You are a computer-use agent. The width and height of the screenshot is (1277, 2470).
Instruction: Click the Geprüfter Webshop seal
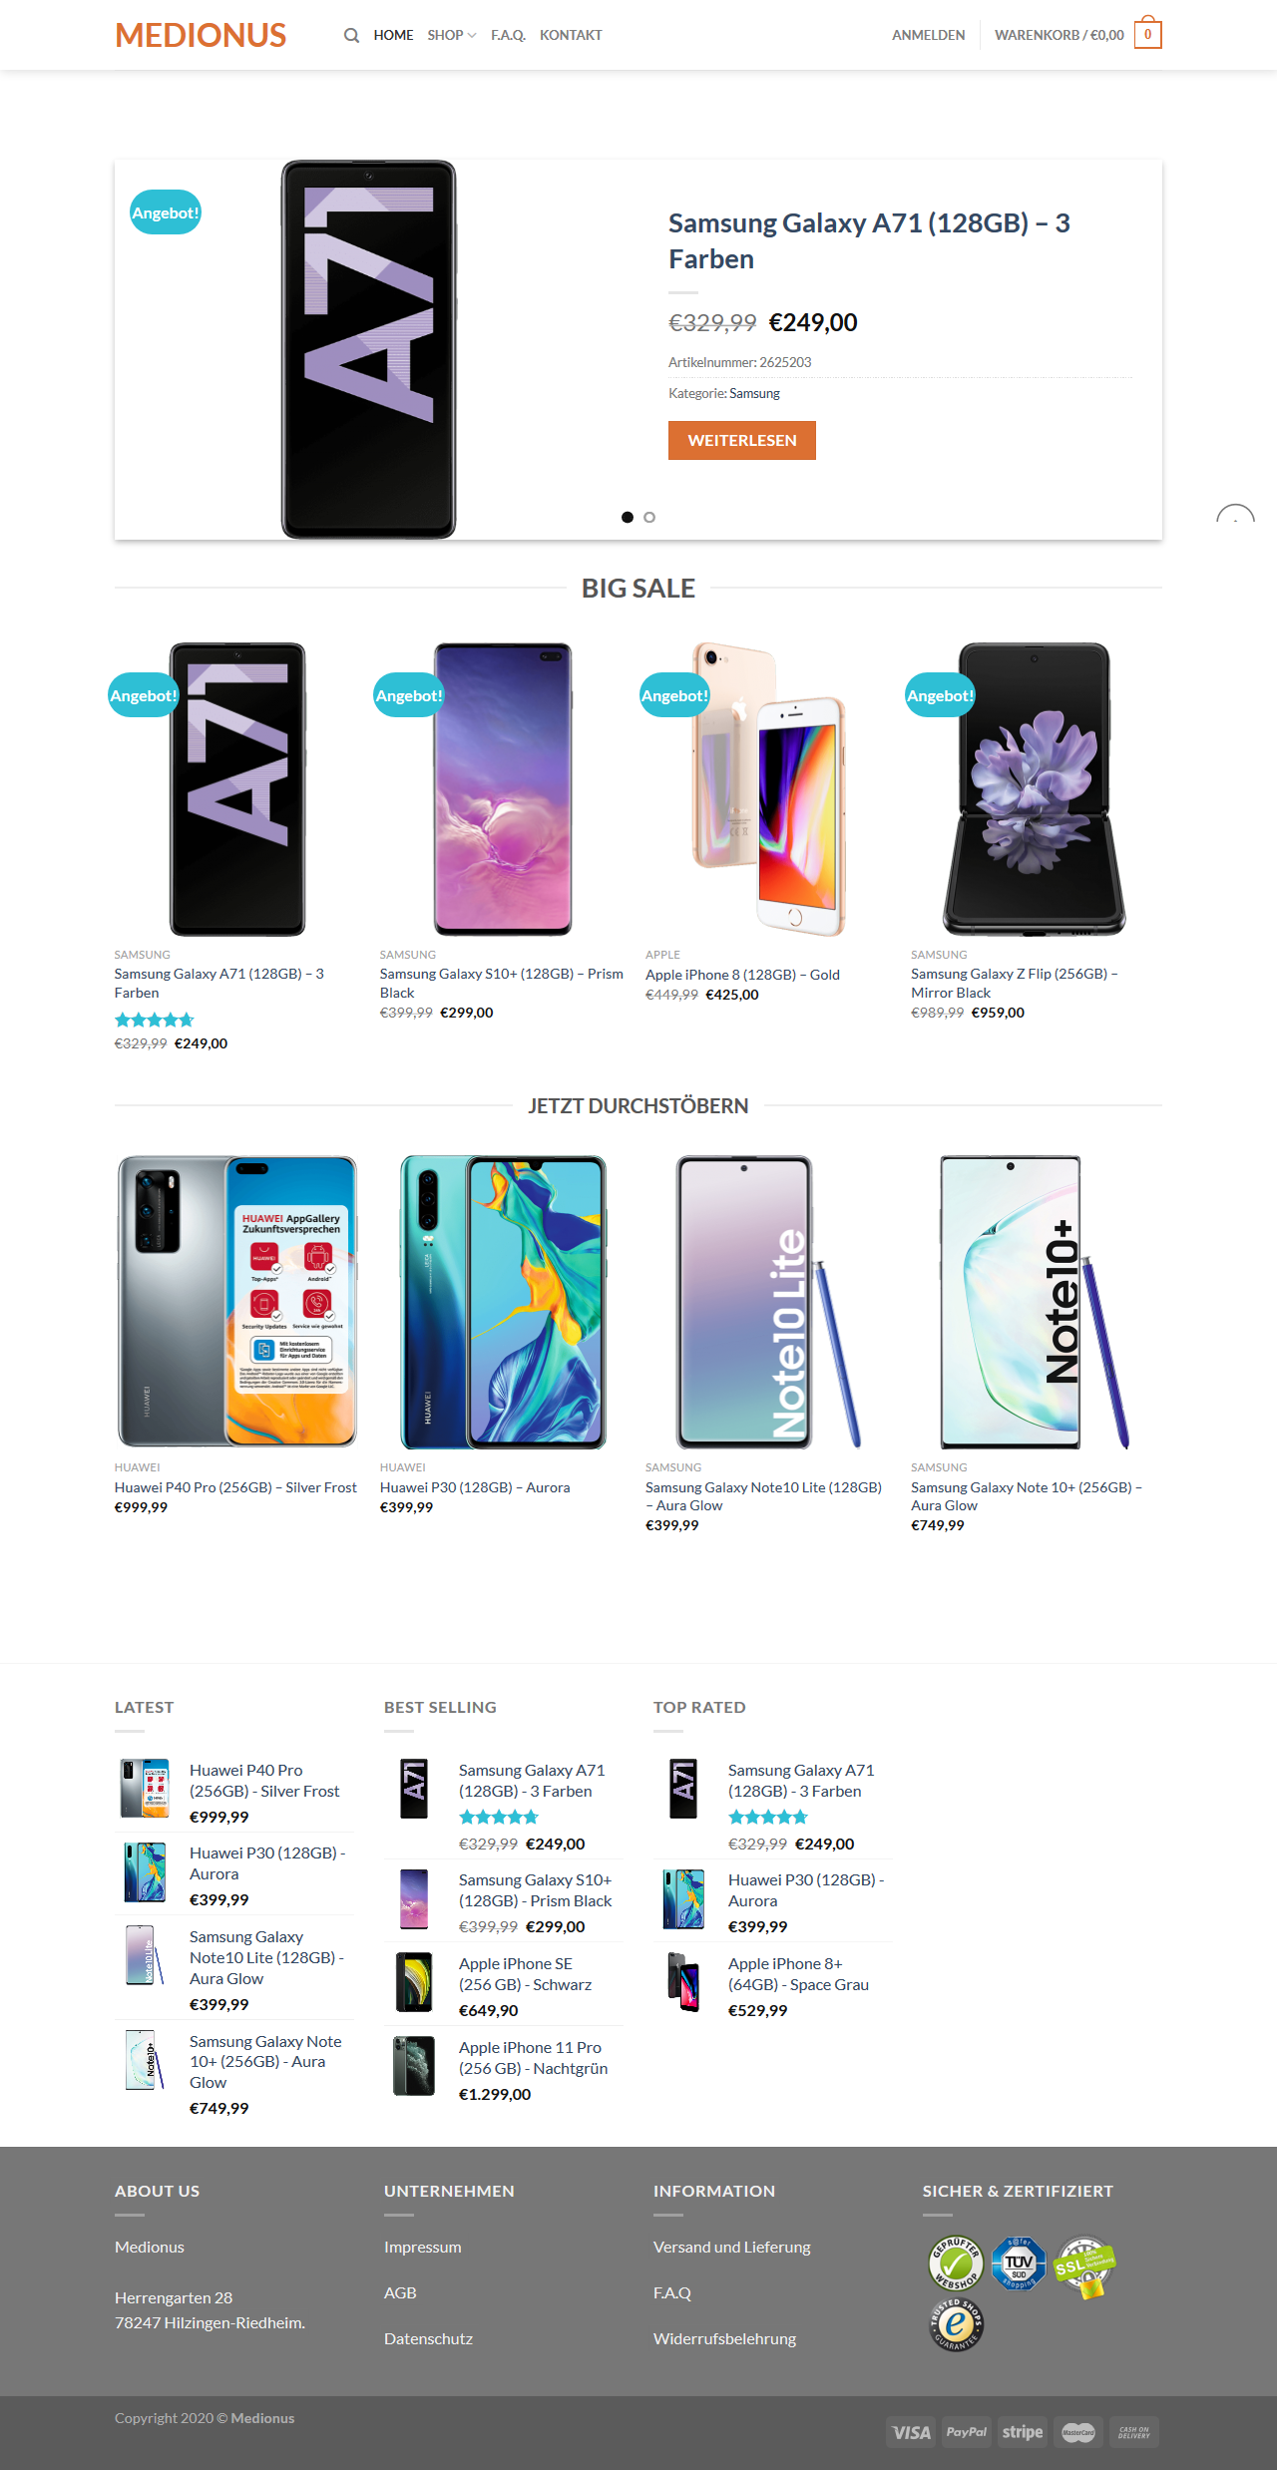(x=956, y=2264)
